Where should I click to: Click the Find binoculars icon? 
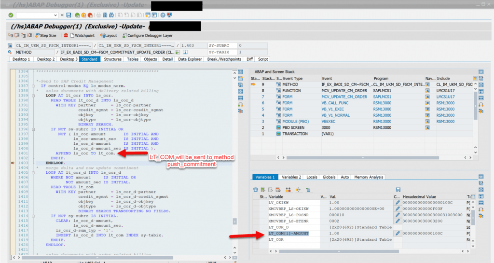pos(105,15)
